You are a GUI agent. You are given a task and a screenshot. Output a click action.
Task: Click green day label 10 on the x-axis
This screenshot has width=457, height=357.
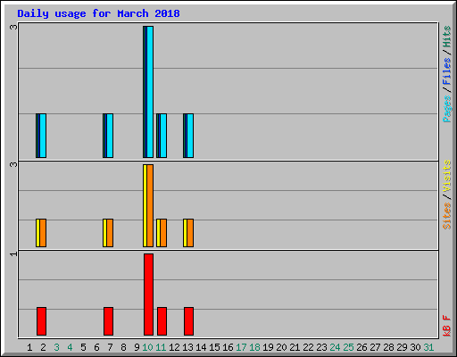(147, 347)
